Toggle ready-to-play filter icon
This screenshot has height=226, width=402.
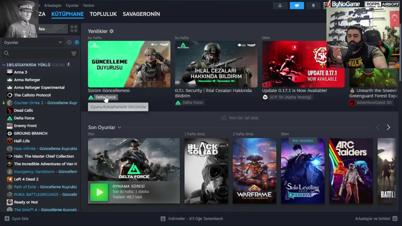pyautogui.click(x=77, y=42)
